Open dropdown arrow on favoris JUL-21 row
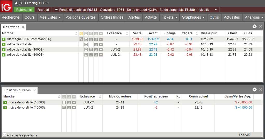265x139 pixels. (101, 55)
